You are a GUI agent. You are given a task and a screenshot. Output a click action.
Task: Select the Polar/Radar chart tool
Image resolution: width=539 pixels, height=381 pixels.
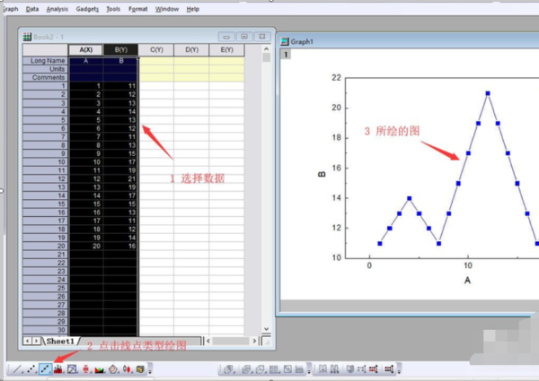click(x=113, y=369)
